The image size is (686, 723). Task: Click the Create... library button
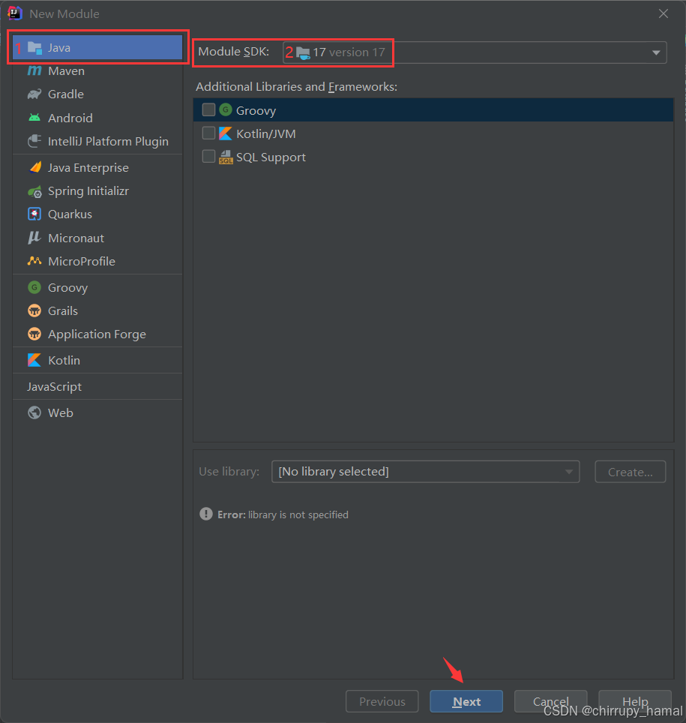point(631,472)
